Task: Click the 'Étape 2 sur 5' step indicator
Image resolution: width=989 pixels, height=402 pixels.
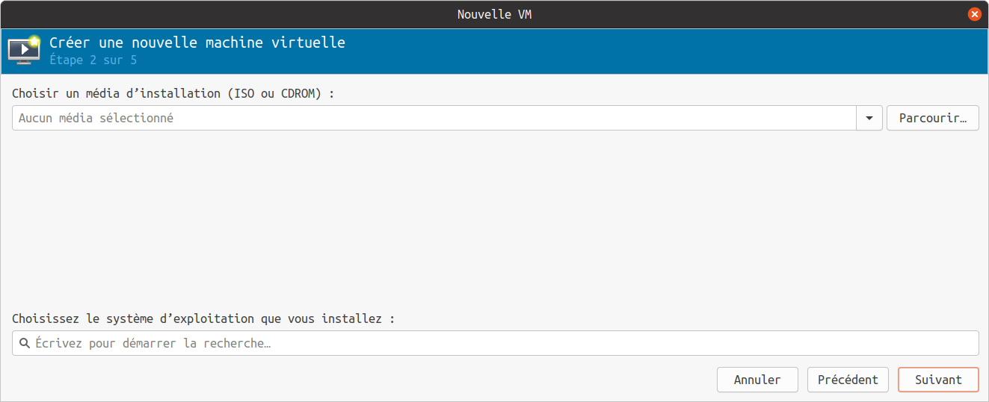Action: pyautogui.click(x=93, y=60)
